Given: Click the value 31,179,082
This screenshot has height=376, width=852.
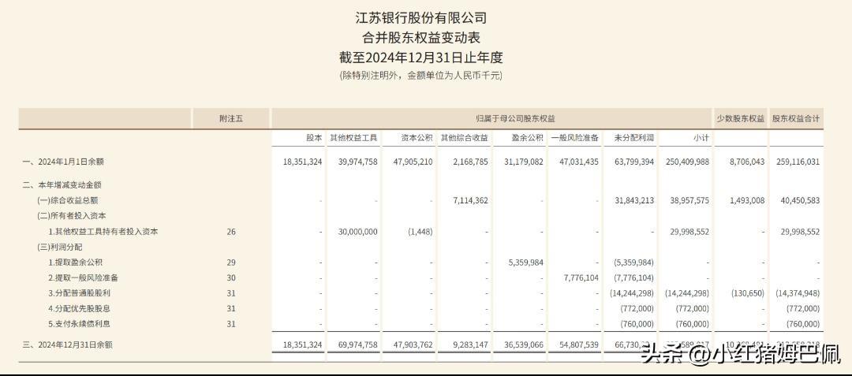Looking at the screenshot, I should pos(523,162).
